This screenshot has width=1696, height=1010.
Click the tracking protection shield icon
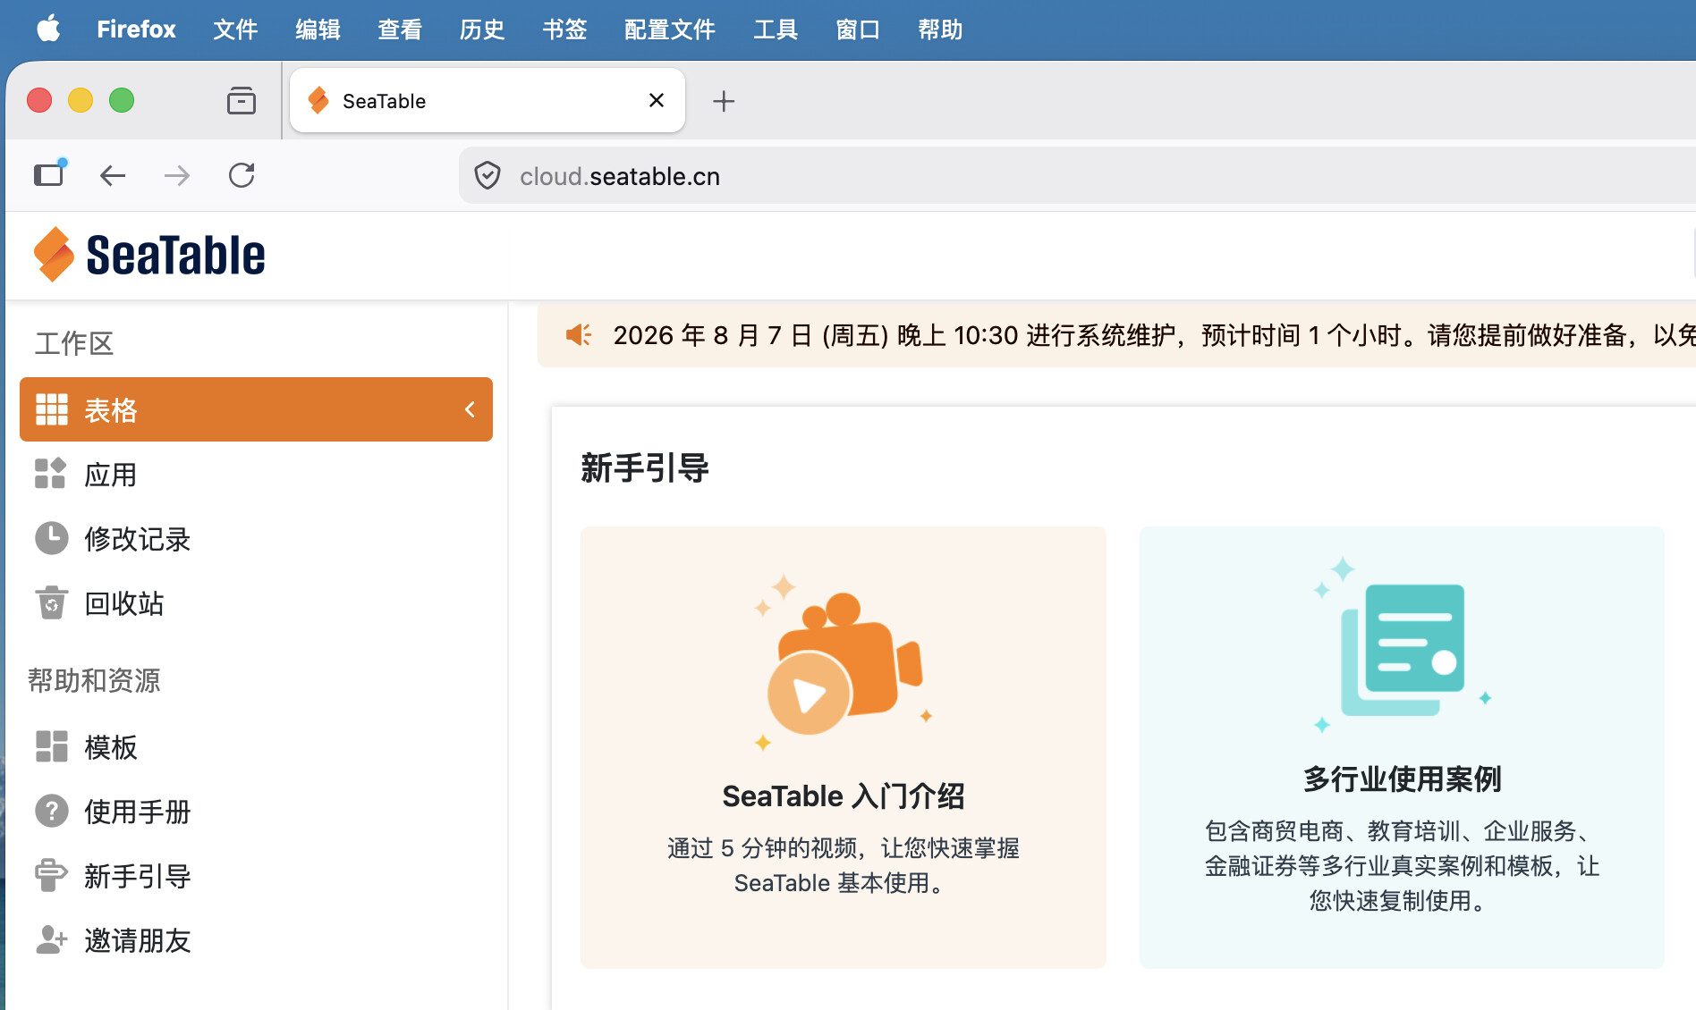click(x=488, y=176)
